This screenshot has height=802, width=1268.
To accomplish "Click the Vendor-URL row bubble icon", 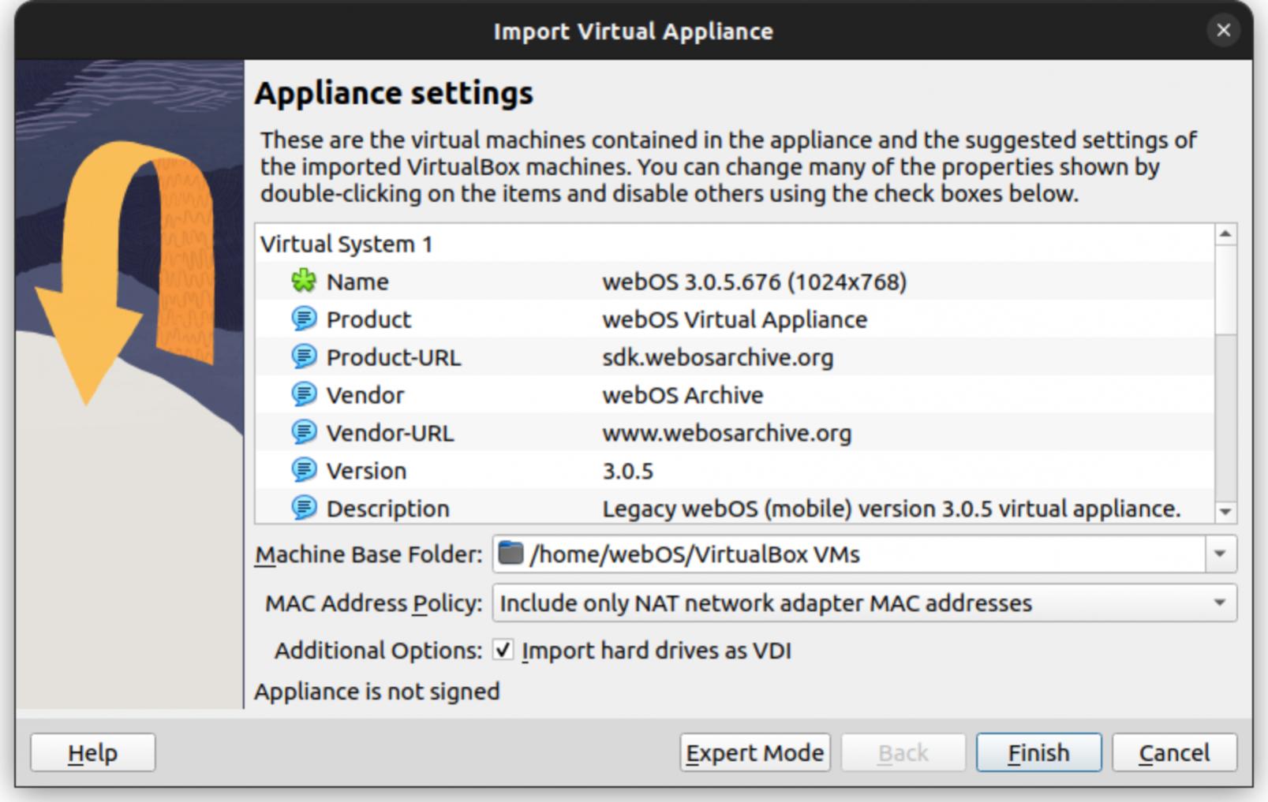I will point(304,433).
